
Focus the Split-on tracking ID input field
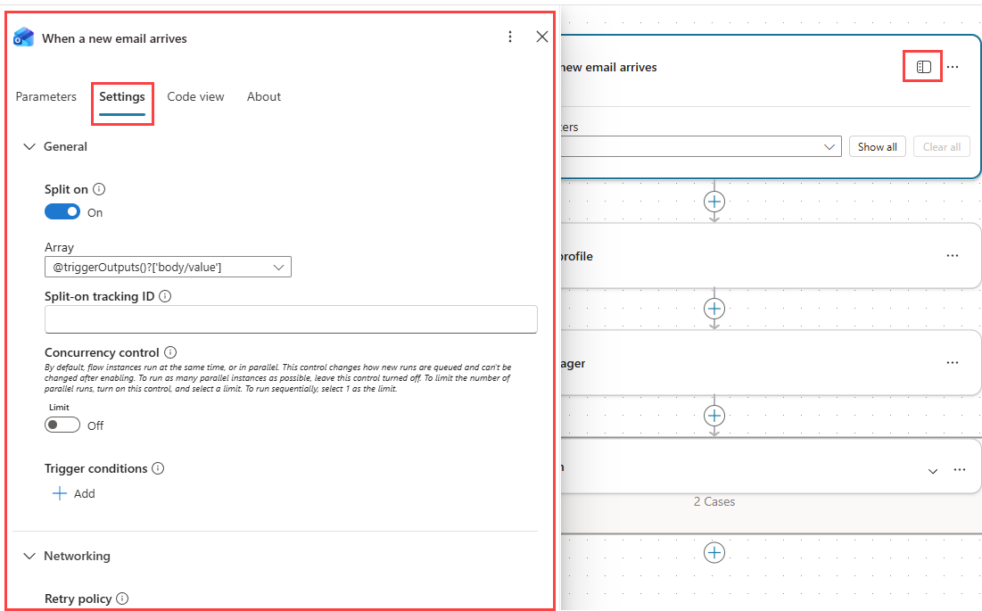(x=291, y=319)
